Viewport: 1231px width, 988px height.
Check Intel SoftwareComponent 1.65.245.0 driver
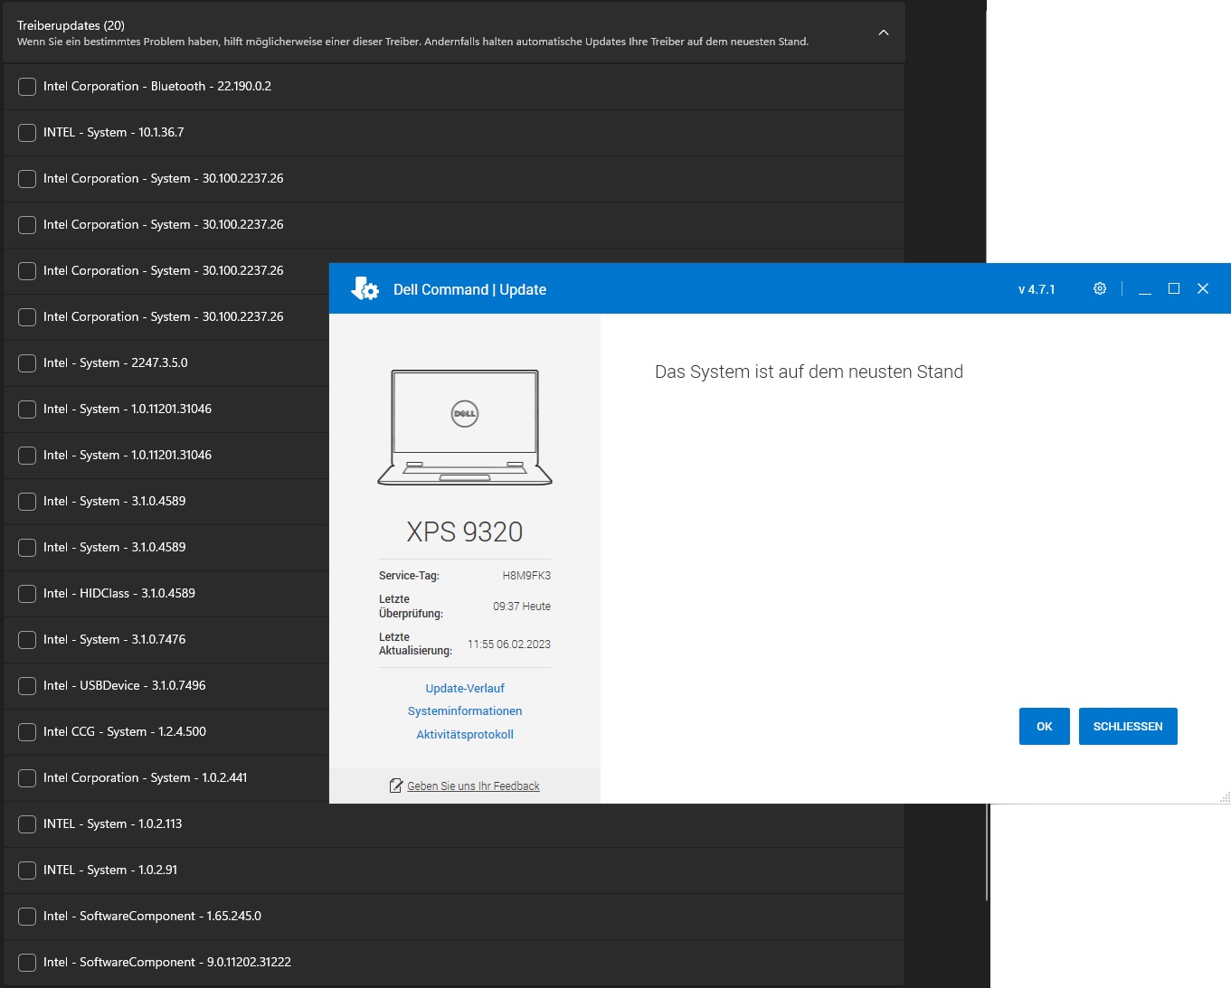point(27,917)
